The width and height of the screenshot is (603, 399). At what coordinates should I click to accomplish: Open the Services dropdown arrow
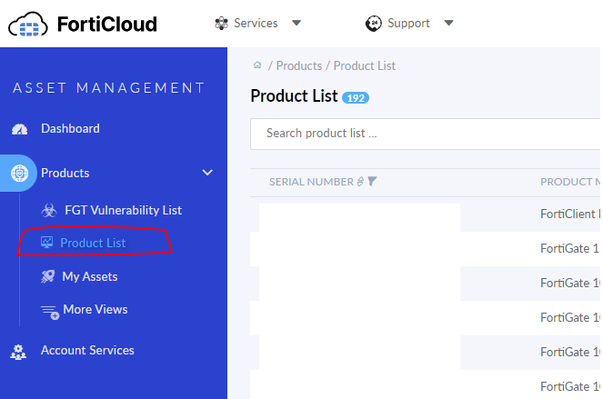tap(296, 23)
